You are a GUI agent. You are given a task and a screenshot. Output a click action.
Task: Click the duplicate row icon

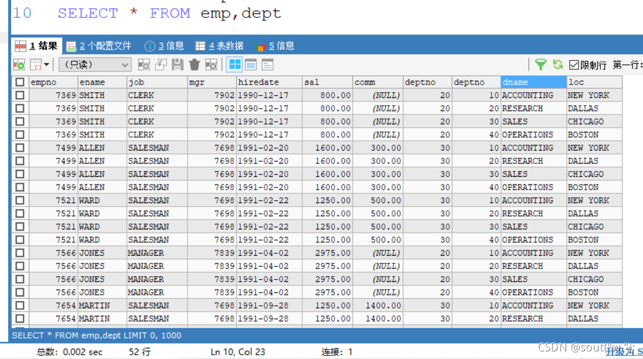[x=161, y=65]
